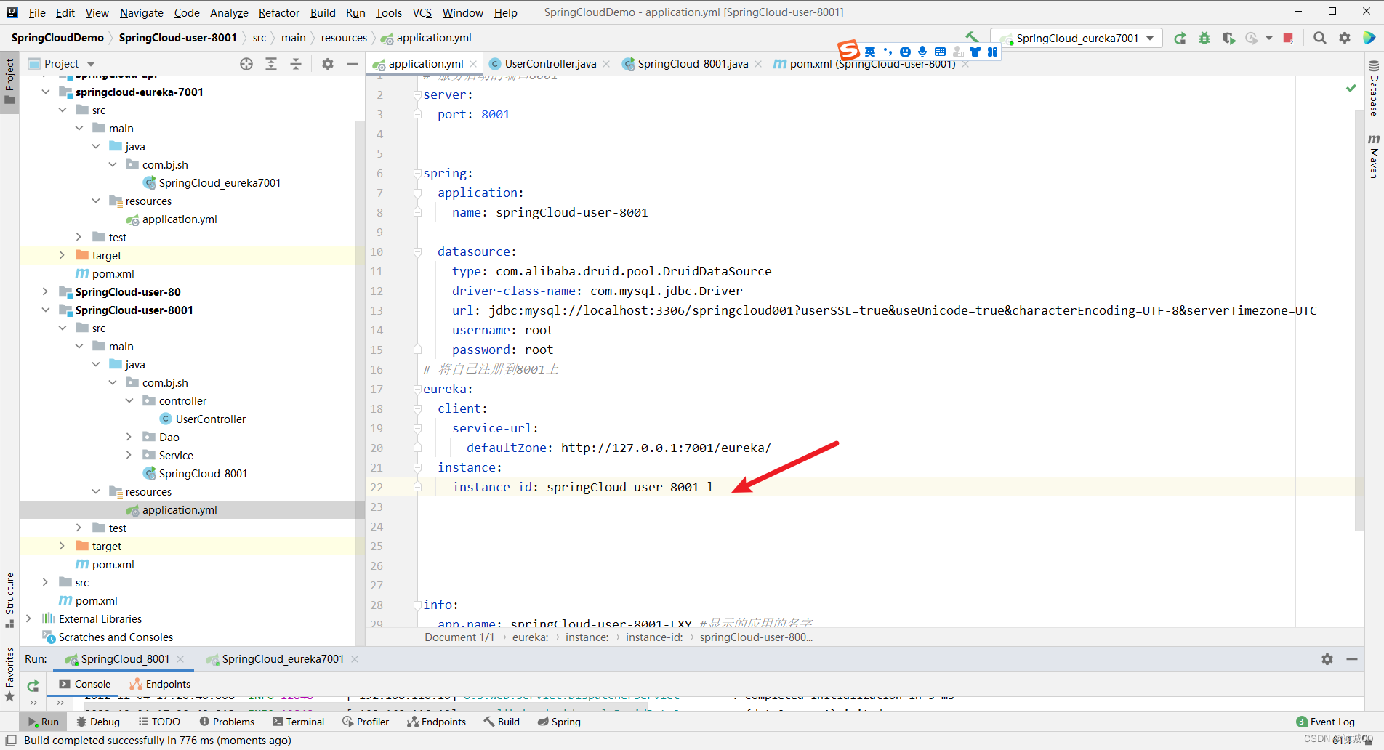
Task: Toggle the status bar tool-windows quick icon
Action: pos(11,741)
